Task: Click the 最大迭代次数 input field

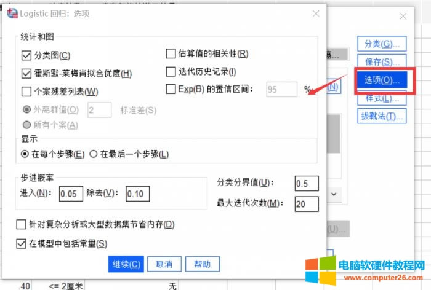Action: [306, 203]
